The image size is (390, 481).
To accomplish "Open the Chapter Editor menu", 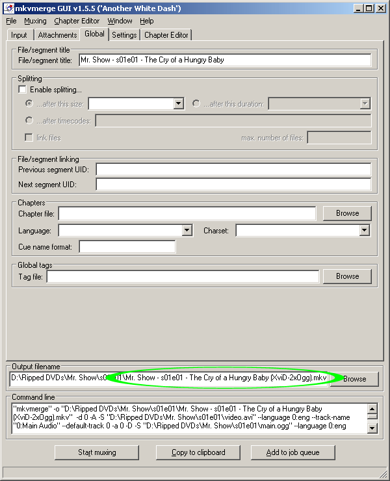I will pos(77,21).
